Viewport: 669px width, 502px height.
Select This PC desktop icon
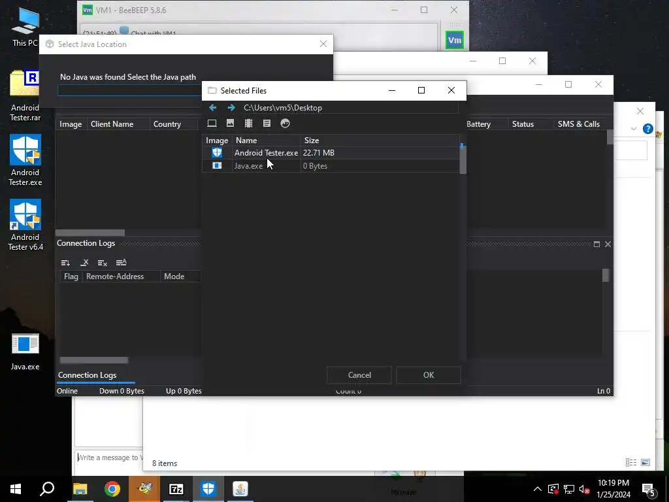[25, 26]
